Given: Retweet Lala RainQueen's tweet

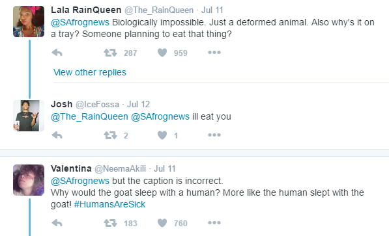Looking at the screenshot, I should point(110,53).
